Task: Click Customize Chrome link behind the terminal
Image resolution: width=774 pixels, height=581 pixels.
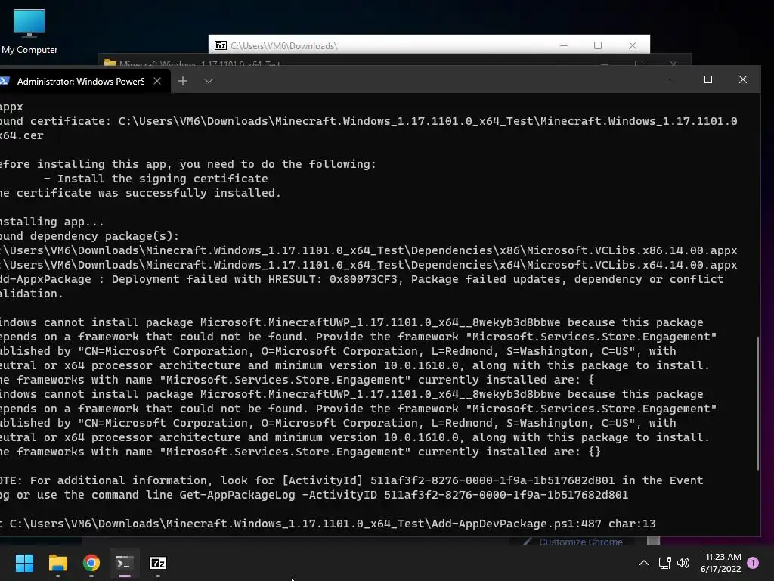Action: pyautogui.click(x=574, y=541)
